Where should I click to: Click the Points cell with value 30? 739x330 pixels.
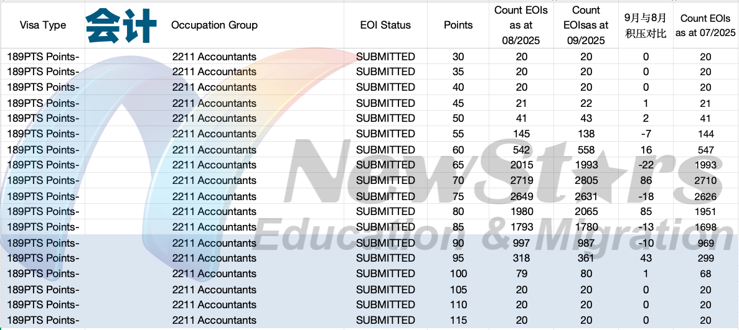click(458, 57)
